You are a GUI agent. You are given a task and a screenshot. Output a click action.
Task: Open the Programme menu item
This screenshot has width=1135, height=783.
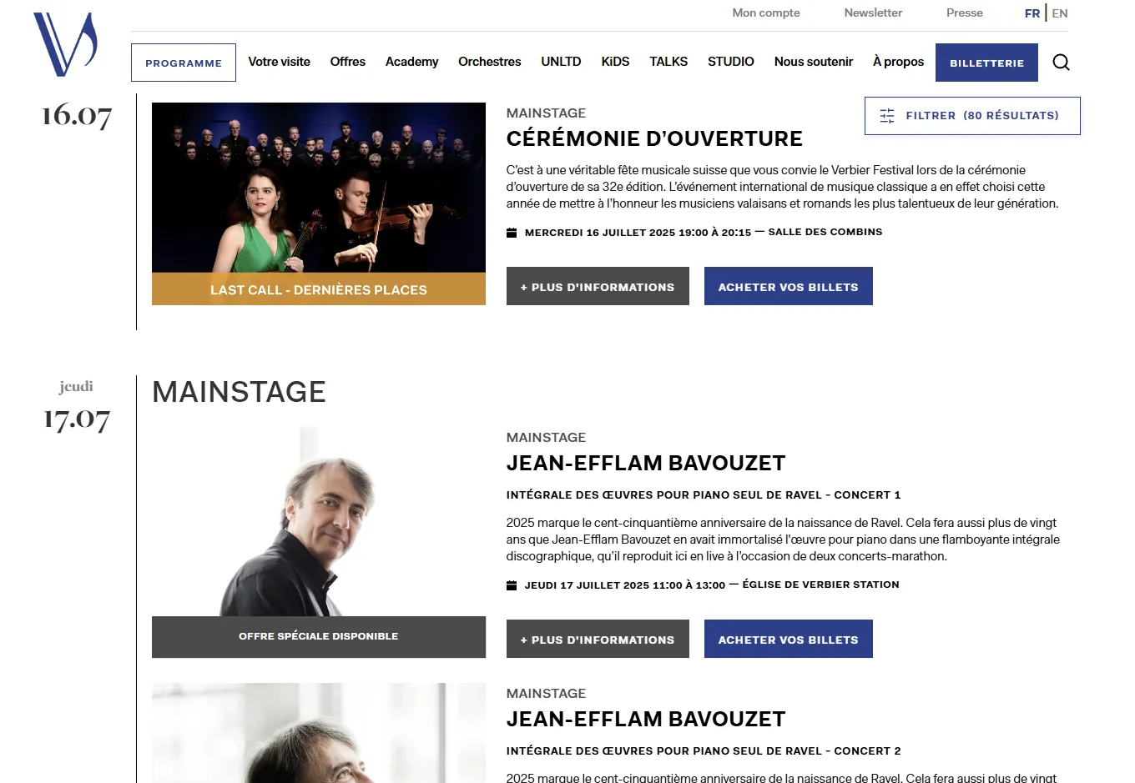(184, 63)
